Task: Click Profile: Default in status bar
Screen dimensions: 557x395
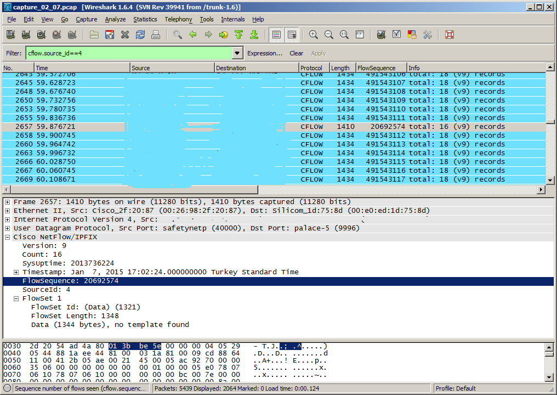Action: [x=456, y=388]
